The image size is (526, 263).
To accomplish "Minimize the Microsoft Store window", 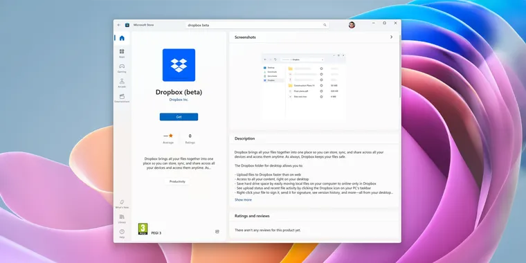I will coord(374,23).
